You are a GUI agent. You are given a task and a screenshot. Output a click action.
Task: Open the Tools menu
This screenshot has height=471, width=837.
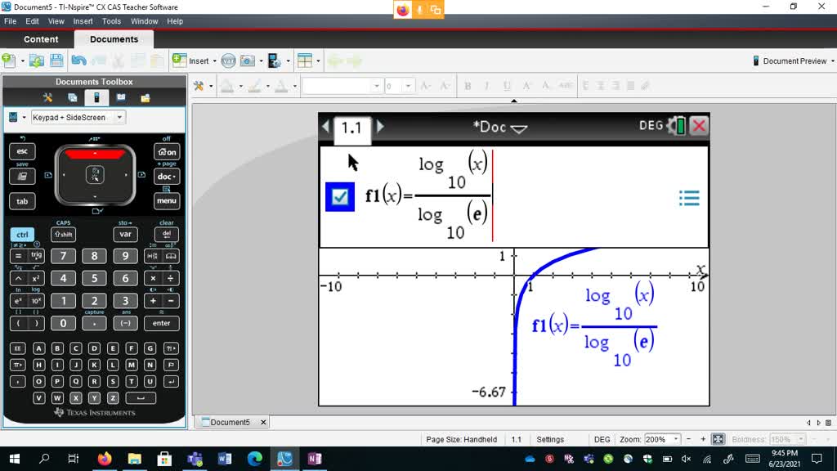pyautogui.click(x=111, y=21)
